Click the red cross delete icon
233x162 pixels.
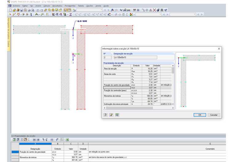pyautogui.click(x=155, y=10)
